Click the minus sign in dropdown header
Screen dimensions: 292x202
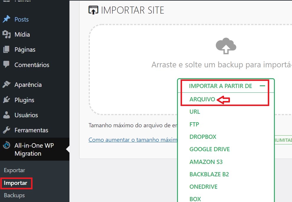pyautogui.click(x=262, y=86)
